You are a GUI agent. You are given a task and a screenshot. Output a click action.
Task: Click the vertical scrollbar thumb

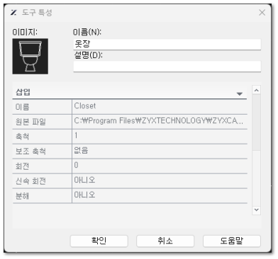(257, 122)
